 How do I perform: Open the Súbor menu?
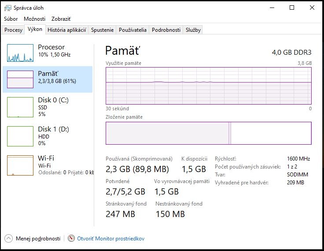[x=11, y=19]
